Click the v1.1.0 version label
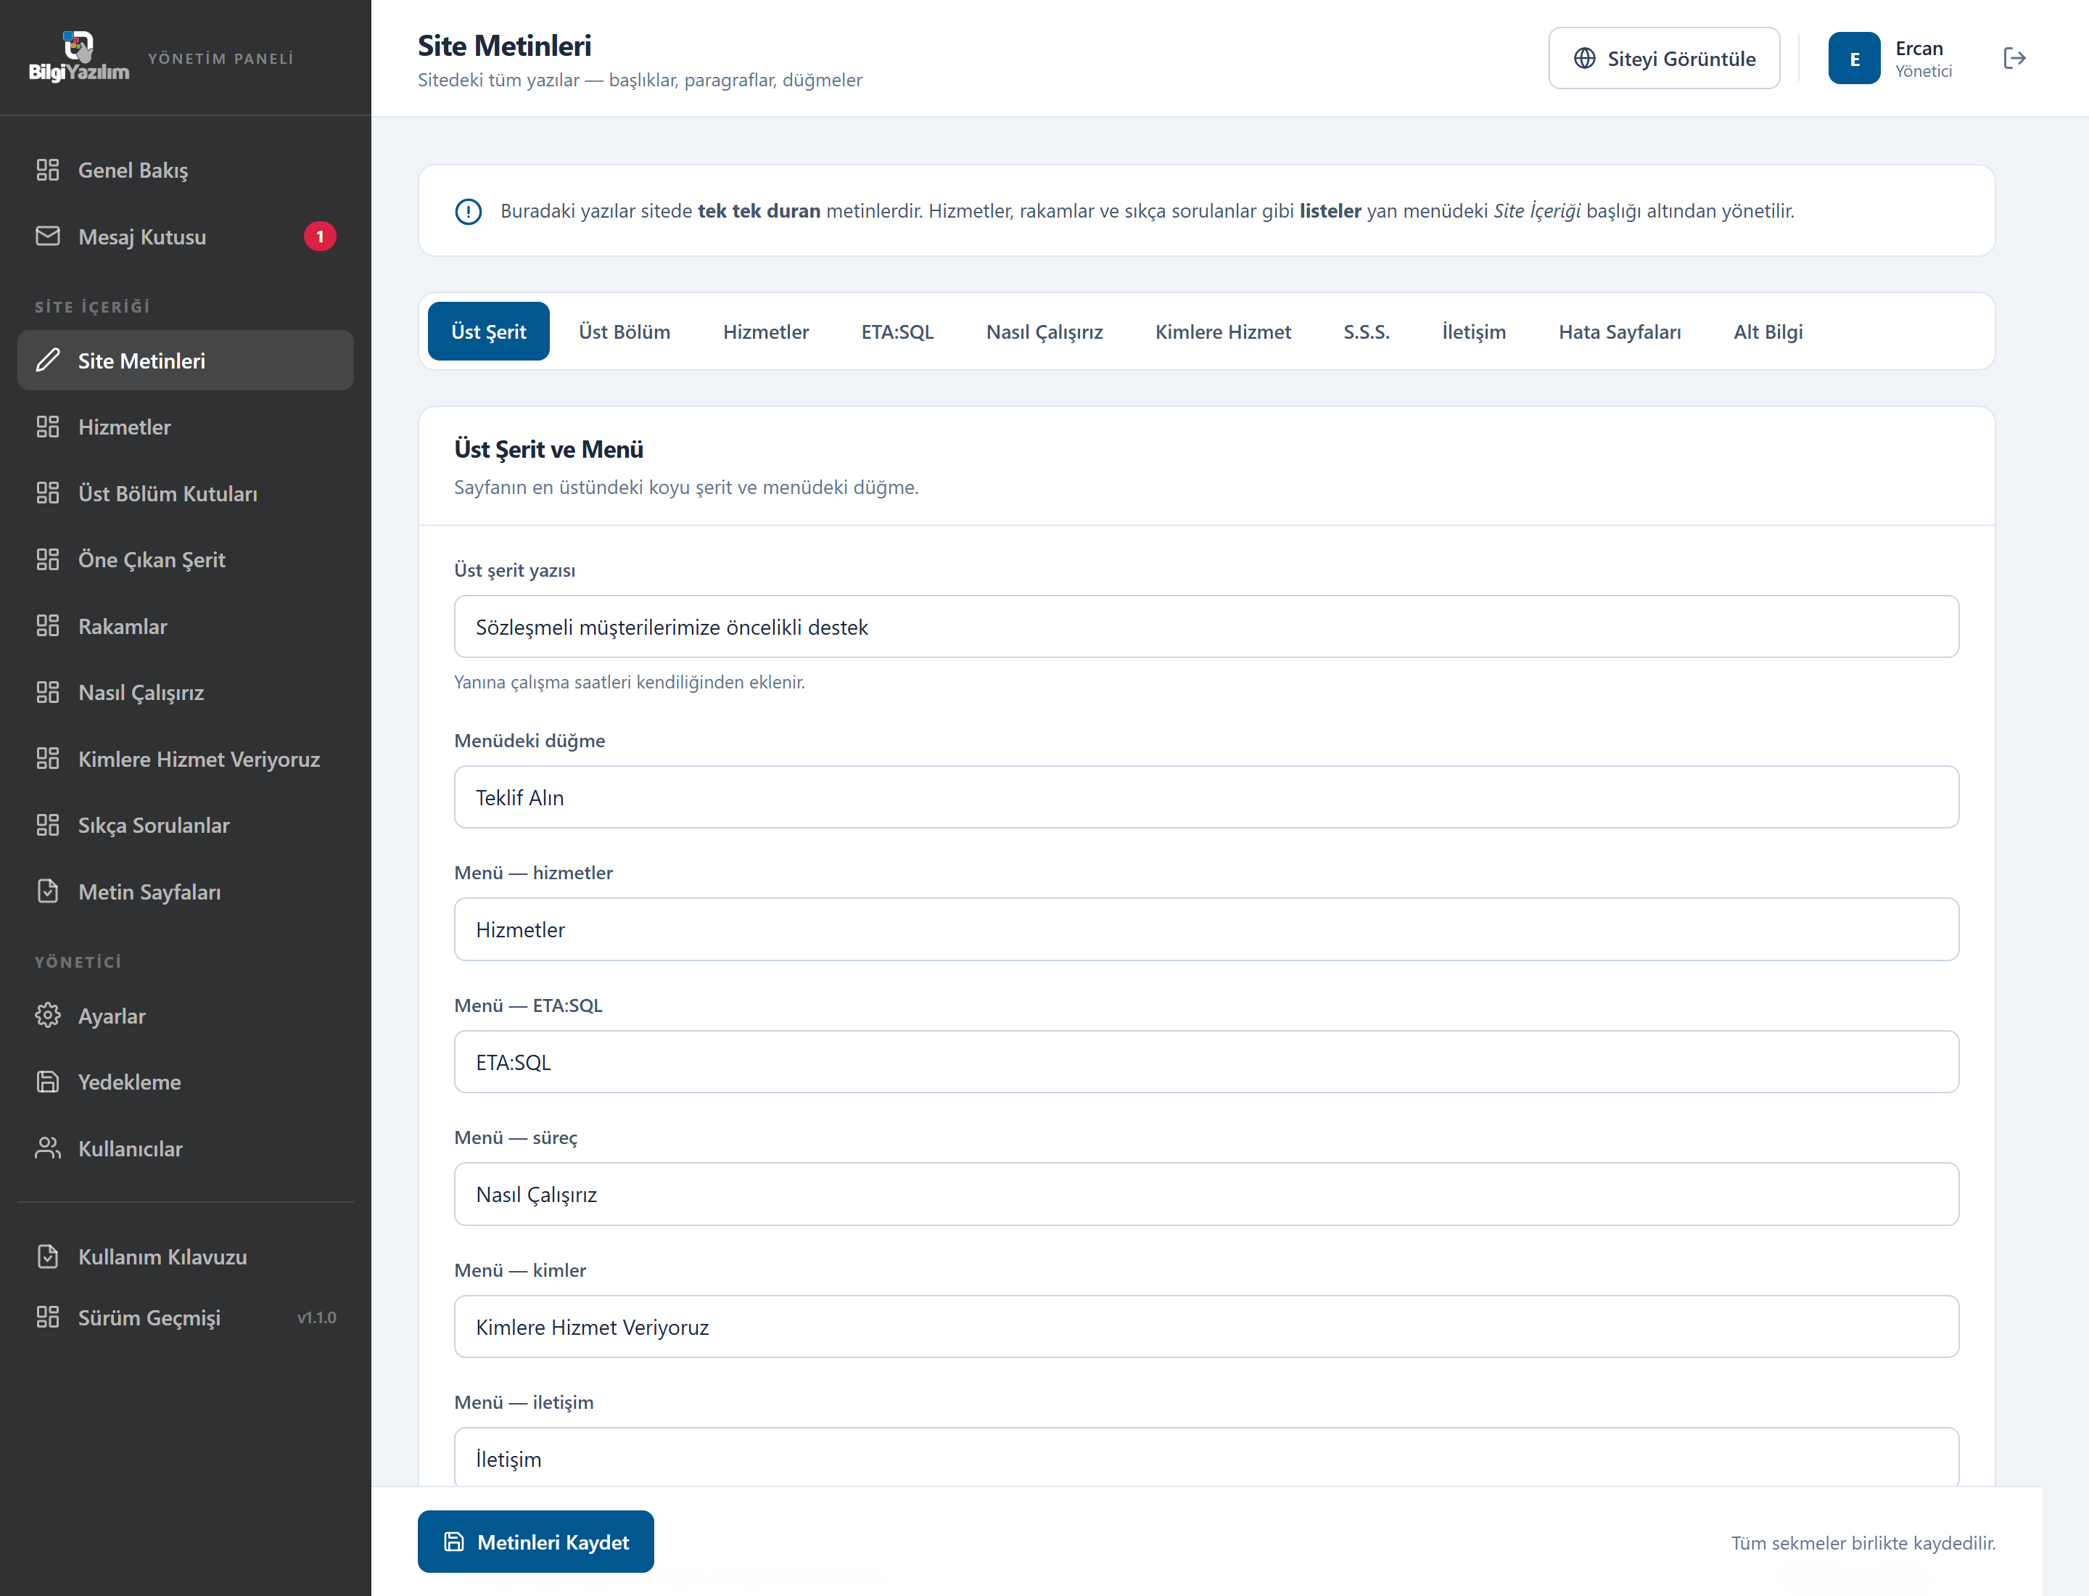 point(316,1317)
